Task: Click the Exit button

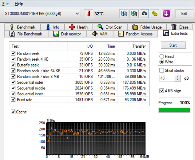Action: 184,14
